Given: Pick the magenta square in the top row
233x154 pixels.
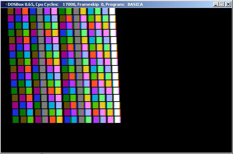Looking at the screenshot, I should point(18,11).
